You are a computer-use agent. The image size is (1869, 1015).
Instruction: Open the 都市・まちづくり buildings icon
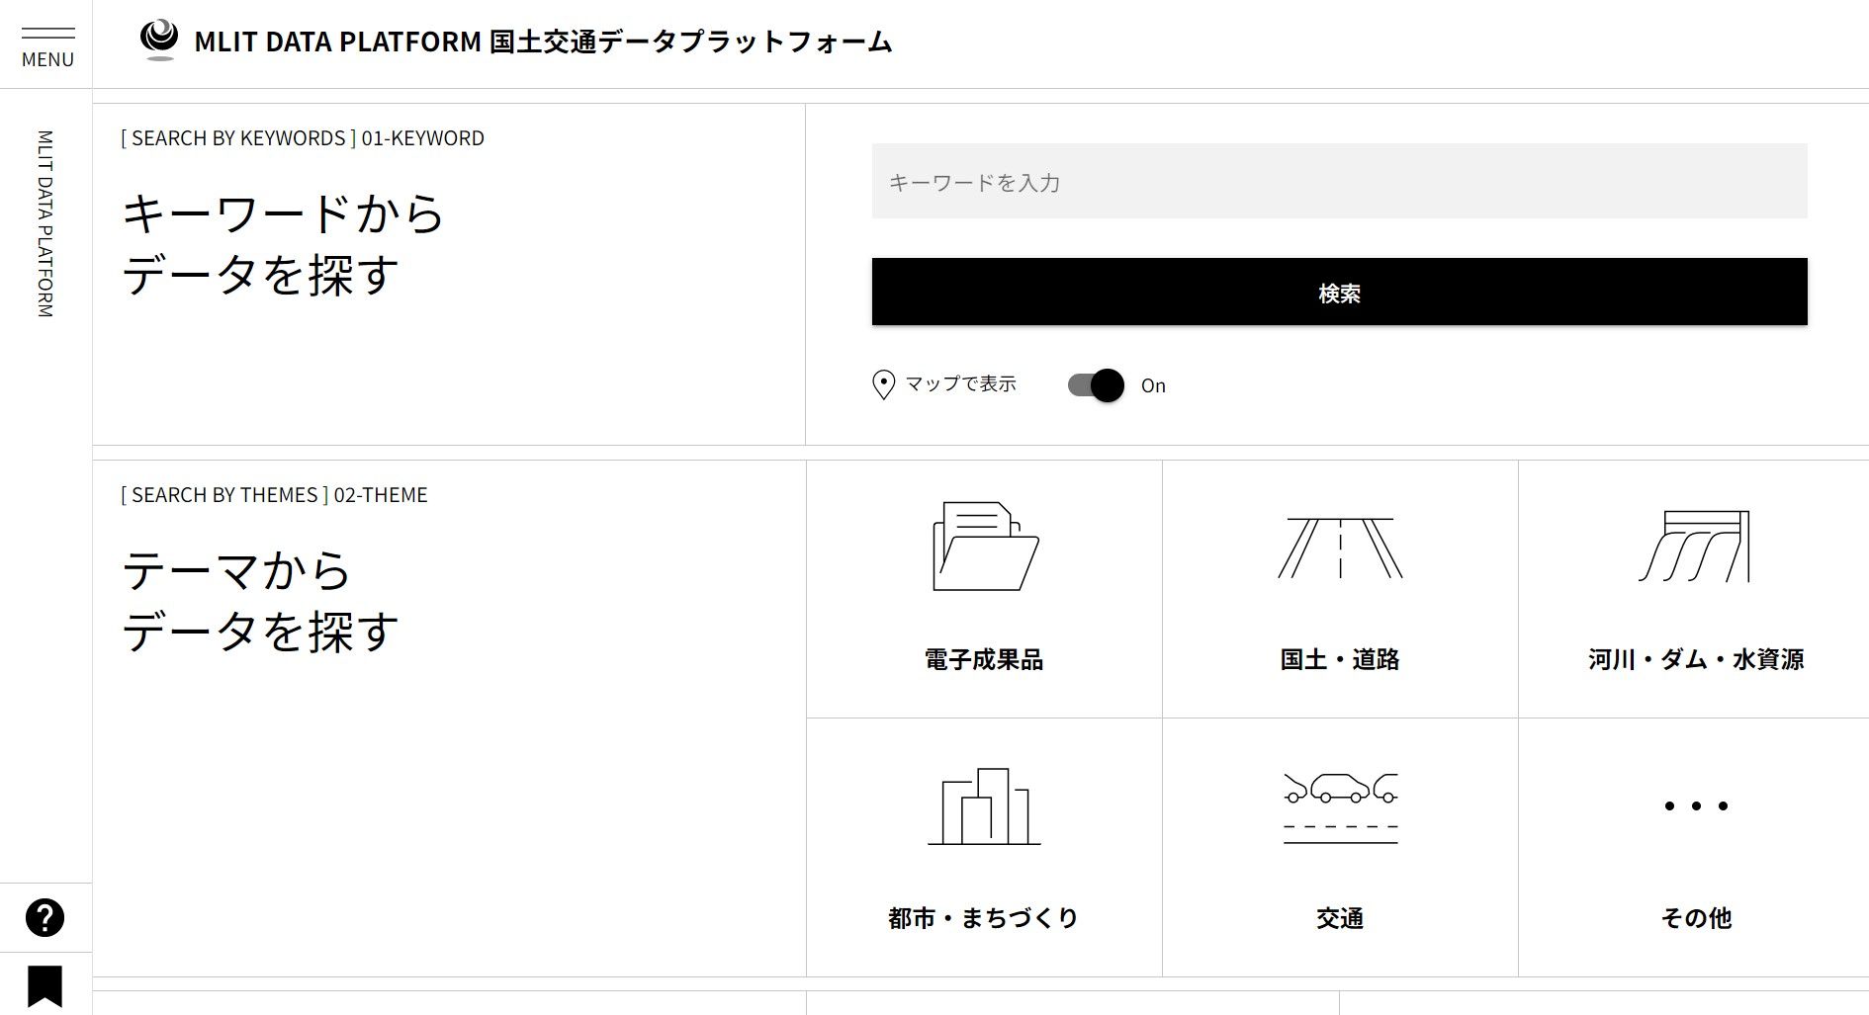point(984,806)
